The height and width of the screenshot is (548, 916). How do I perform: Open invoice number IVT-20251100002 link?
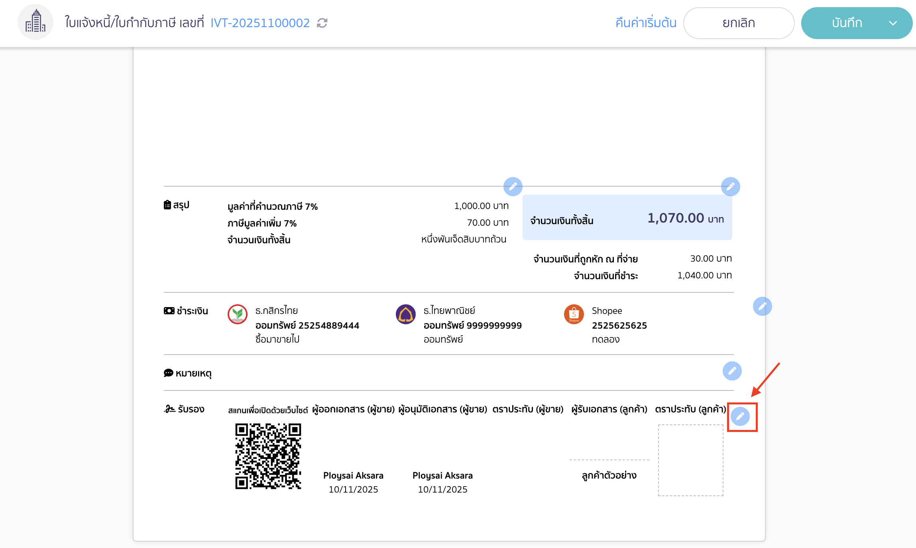[260, 23]
